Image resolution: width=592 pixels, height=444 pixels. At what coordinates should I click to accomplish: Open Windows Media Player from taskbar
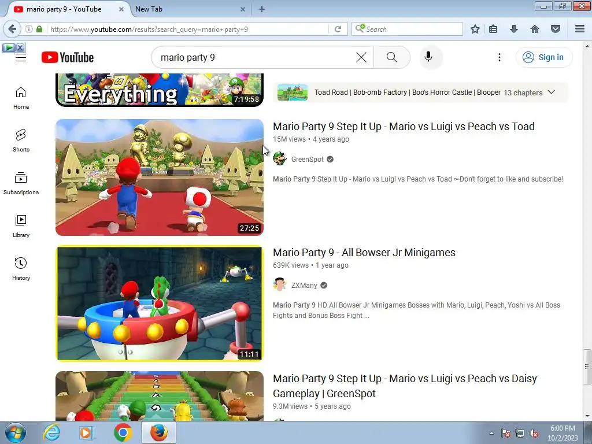pos(87,432)
